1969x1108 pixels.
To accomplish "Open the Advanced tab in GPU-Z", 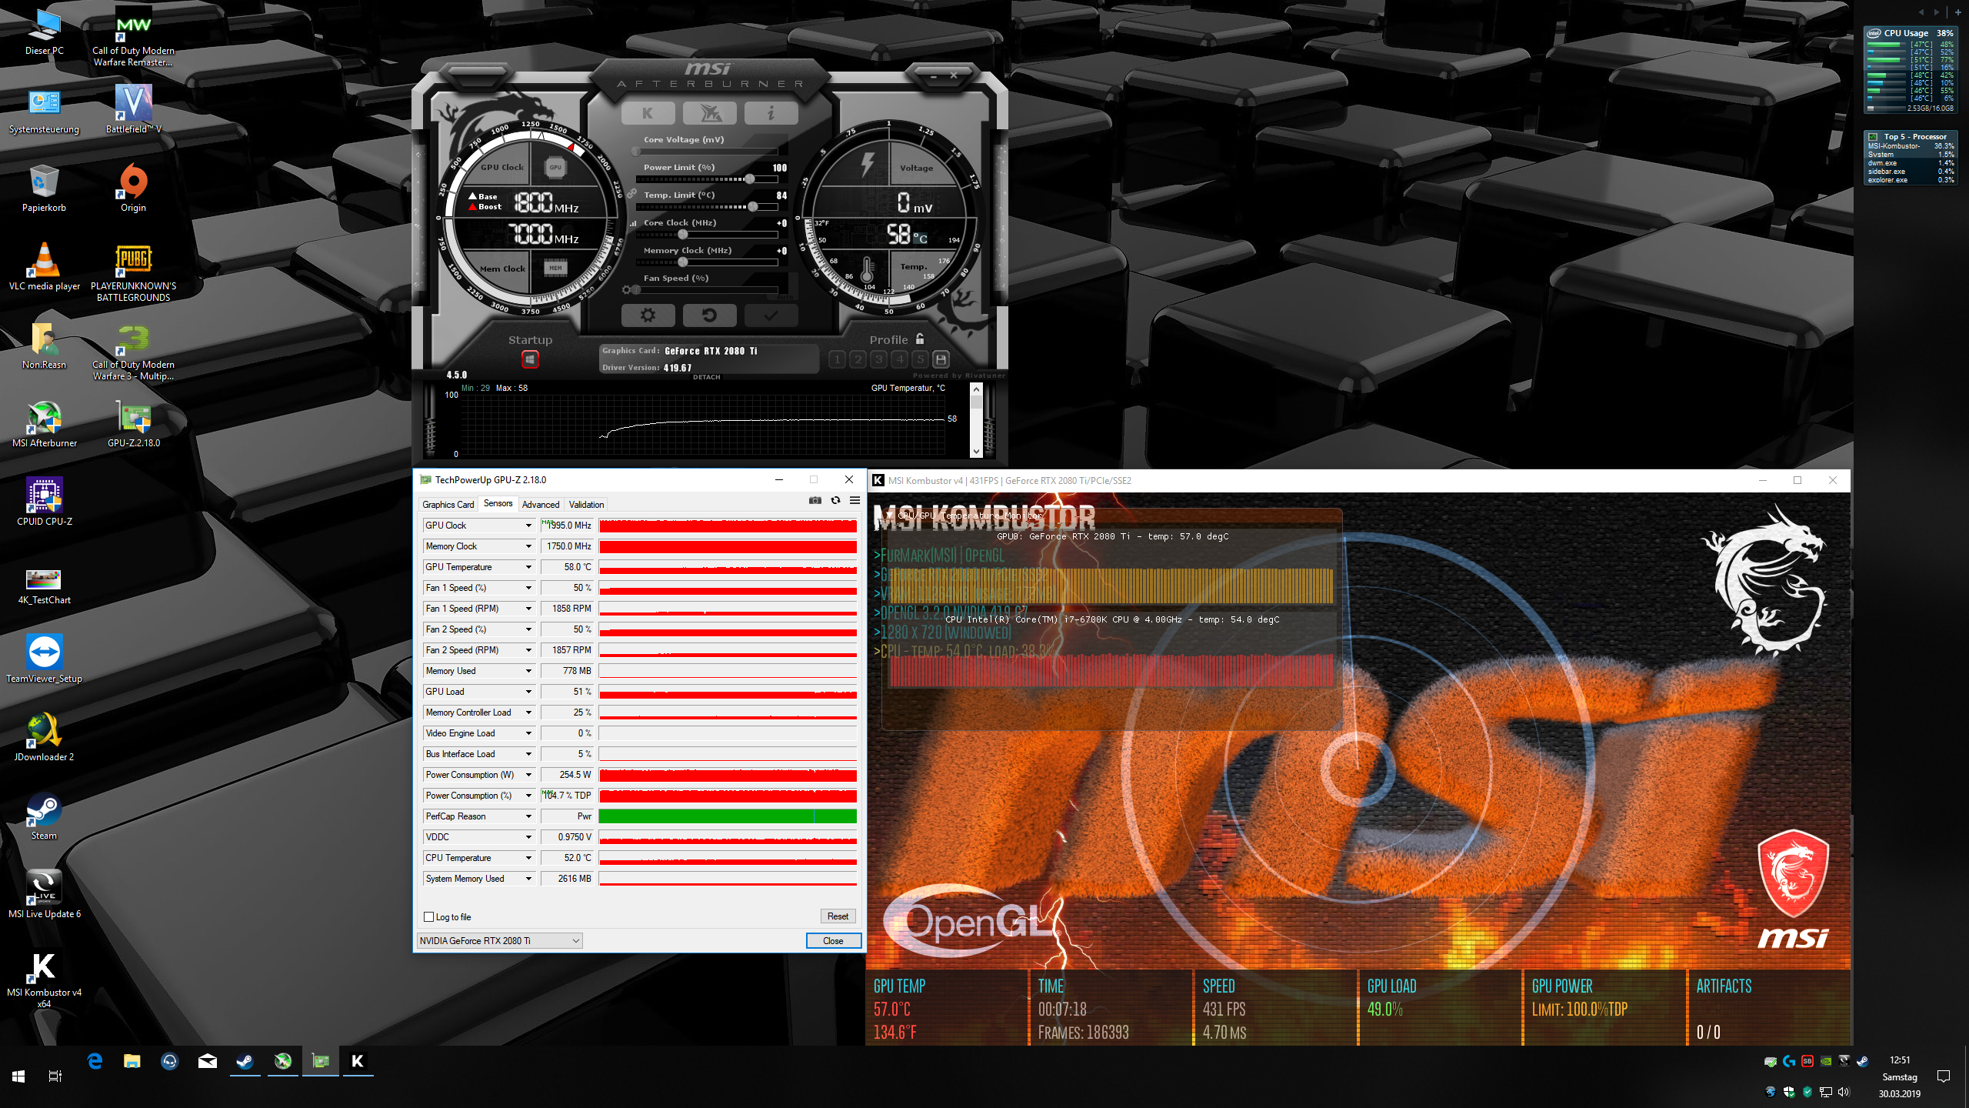I will tap(540, 505).
